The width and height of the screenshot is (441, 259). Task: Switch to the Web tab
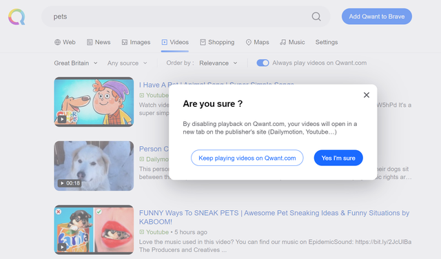65,42
